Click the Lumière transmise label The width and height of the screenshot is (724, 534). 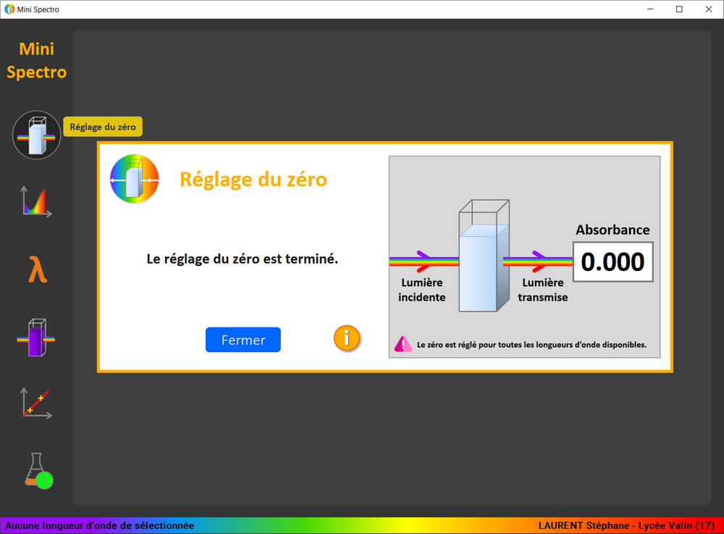coord(543,290)
